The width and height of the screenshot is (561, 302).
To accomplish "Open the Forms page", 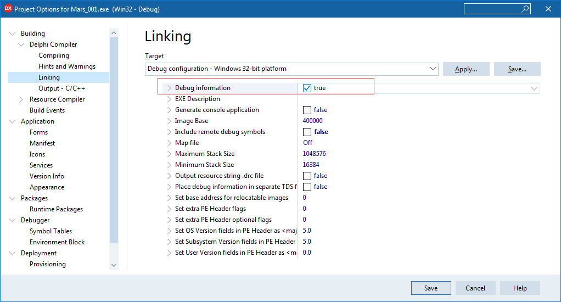I will [x=38, y=132].
